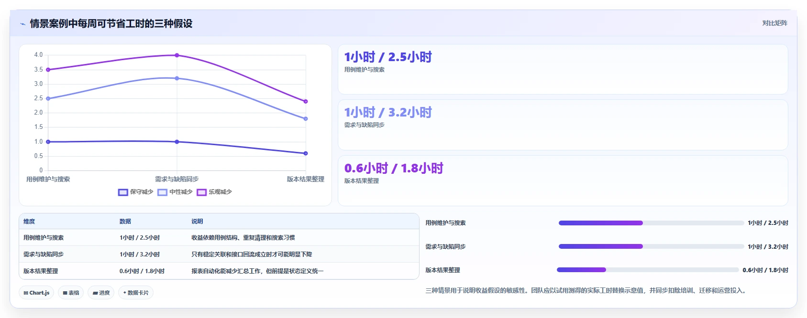This screenshot has height=318, width=807.
Task: Click x-axis label 版本结果整理
Action: pos(306,180)
